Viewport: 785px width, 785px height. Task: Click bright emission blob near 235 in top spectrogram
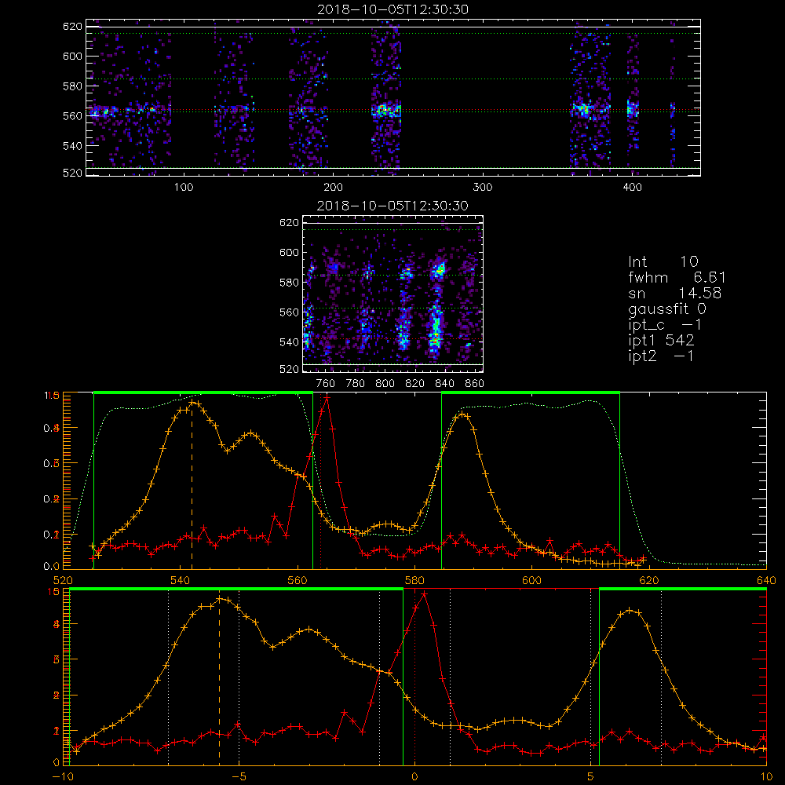(x=385, y=111)
